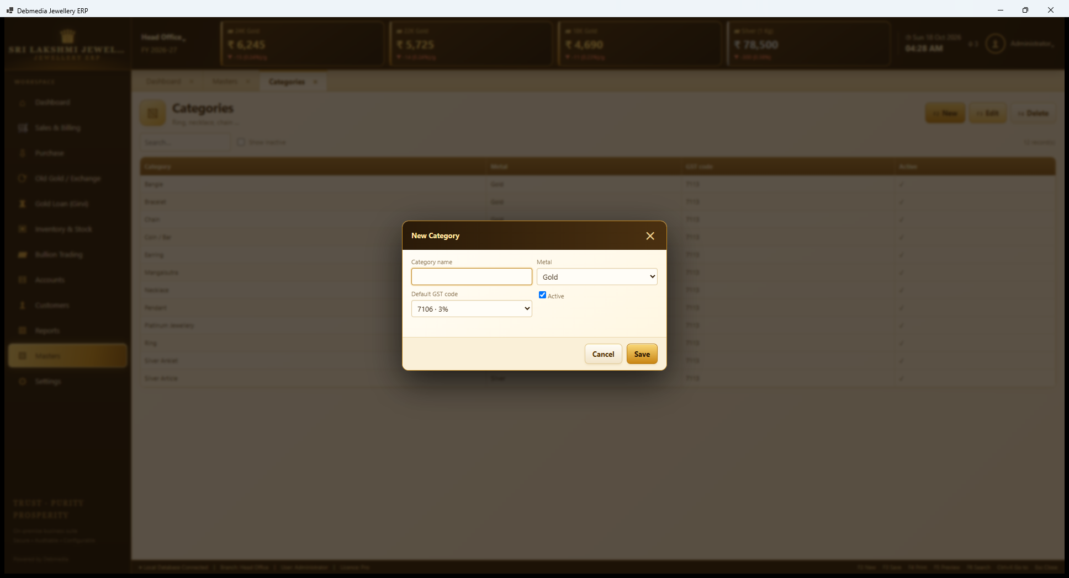Click the blurred Delete button behind dialog
This screenshot has height=578, width=1069.
1033,113
